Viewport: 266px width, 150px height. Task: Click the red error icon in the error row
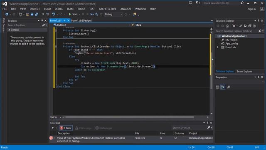point(51,138)
